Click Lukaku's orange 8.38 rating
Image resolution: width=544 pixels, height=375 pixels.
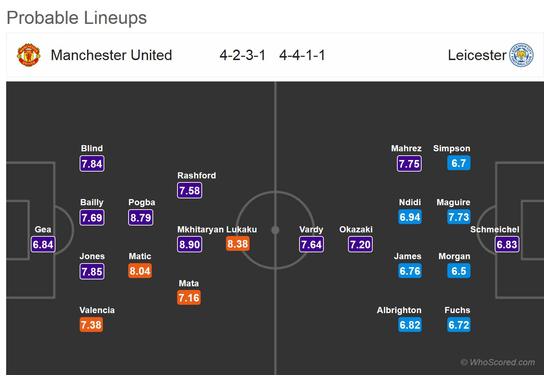(238, 244)
